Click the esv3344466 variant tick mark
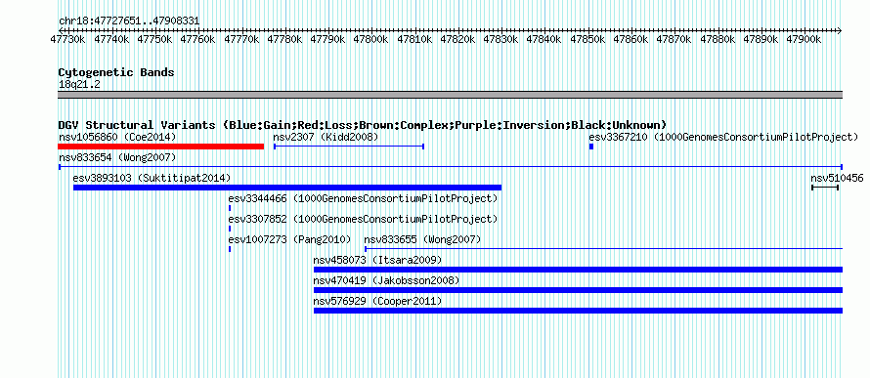 pyautogui.click(x=230, y=208)
